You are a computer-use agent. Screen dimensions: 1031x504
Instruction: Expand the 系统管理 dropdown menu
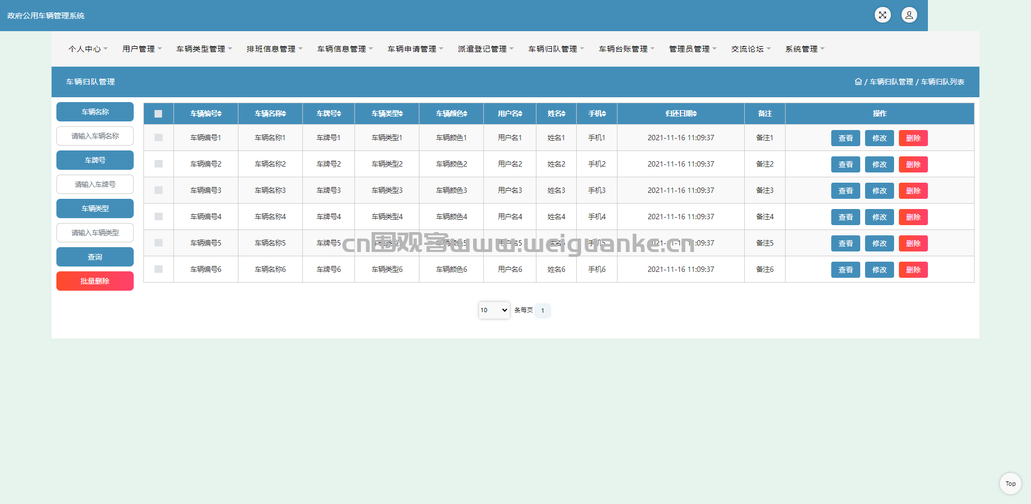pos(805,49)
